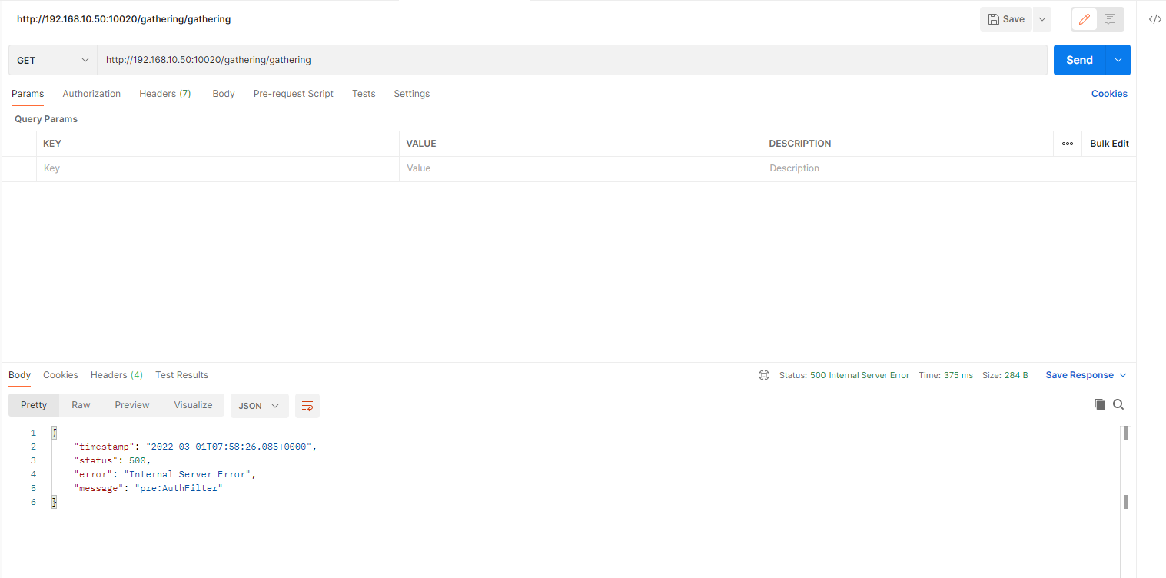Select the Pretty view mode
Image resolution: width=1166 pixels, height=578 pixels.
(34, 405)
